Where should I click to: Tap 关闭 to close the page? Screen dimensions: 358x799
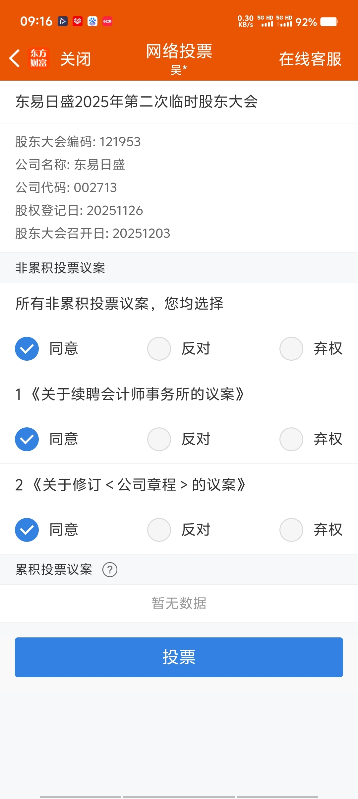75,59
